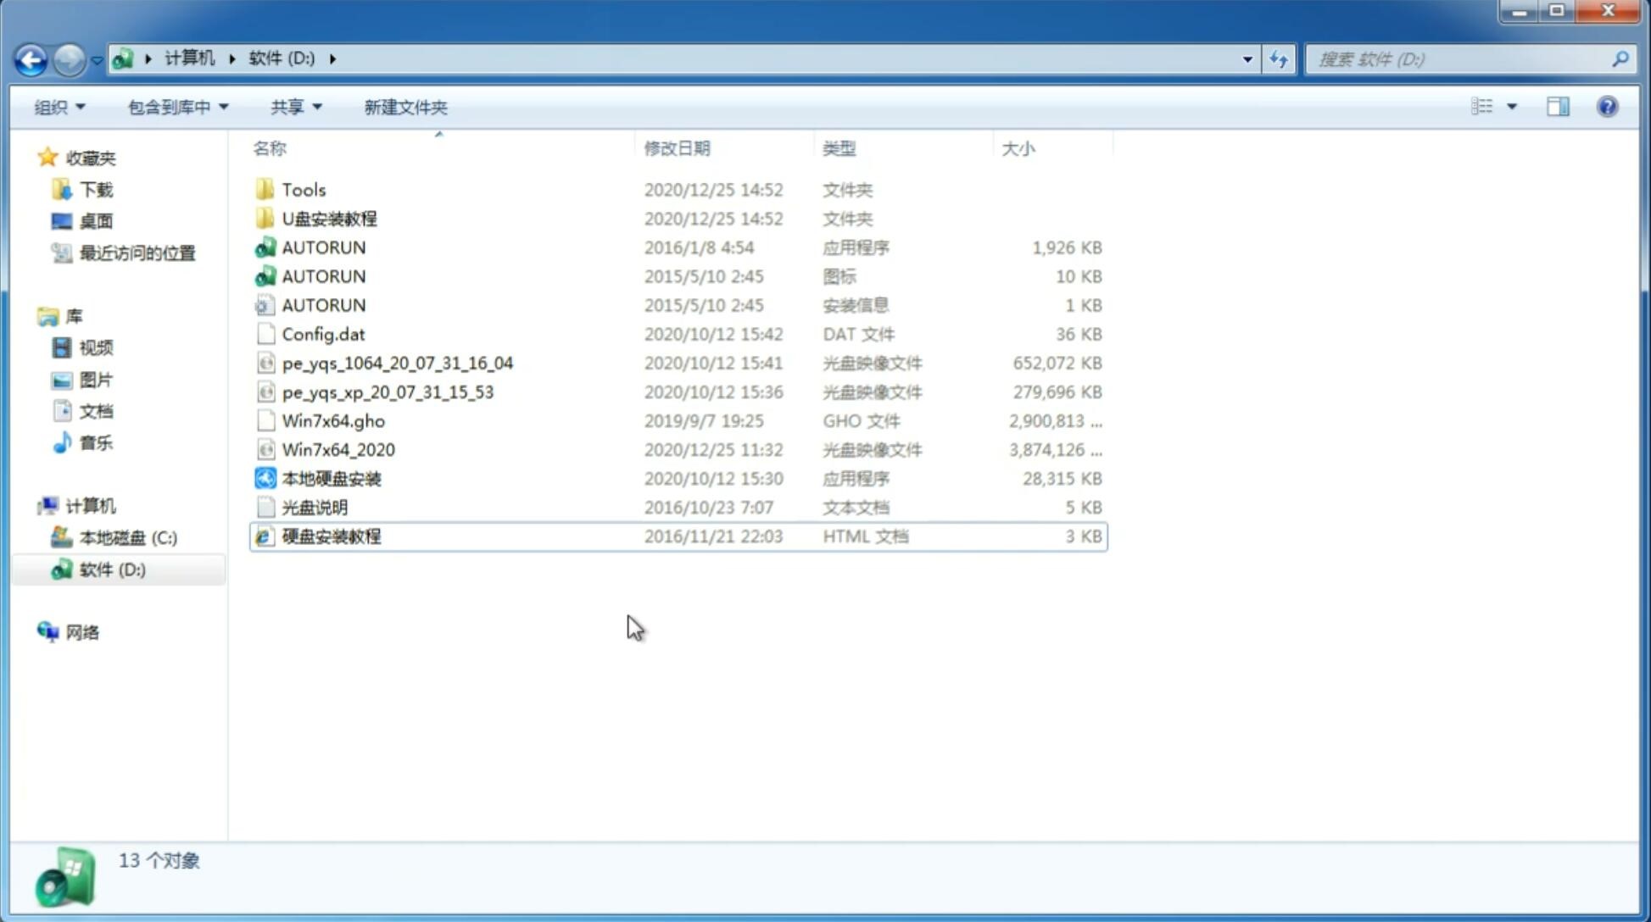Click 新建文件夹 button

tap(406, 107)
